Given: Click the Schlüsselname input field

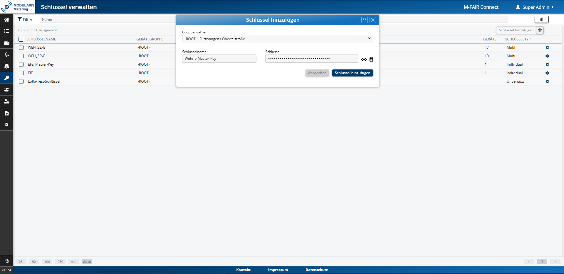Looking at the screenshot, I should [219, 59].
